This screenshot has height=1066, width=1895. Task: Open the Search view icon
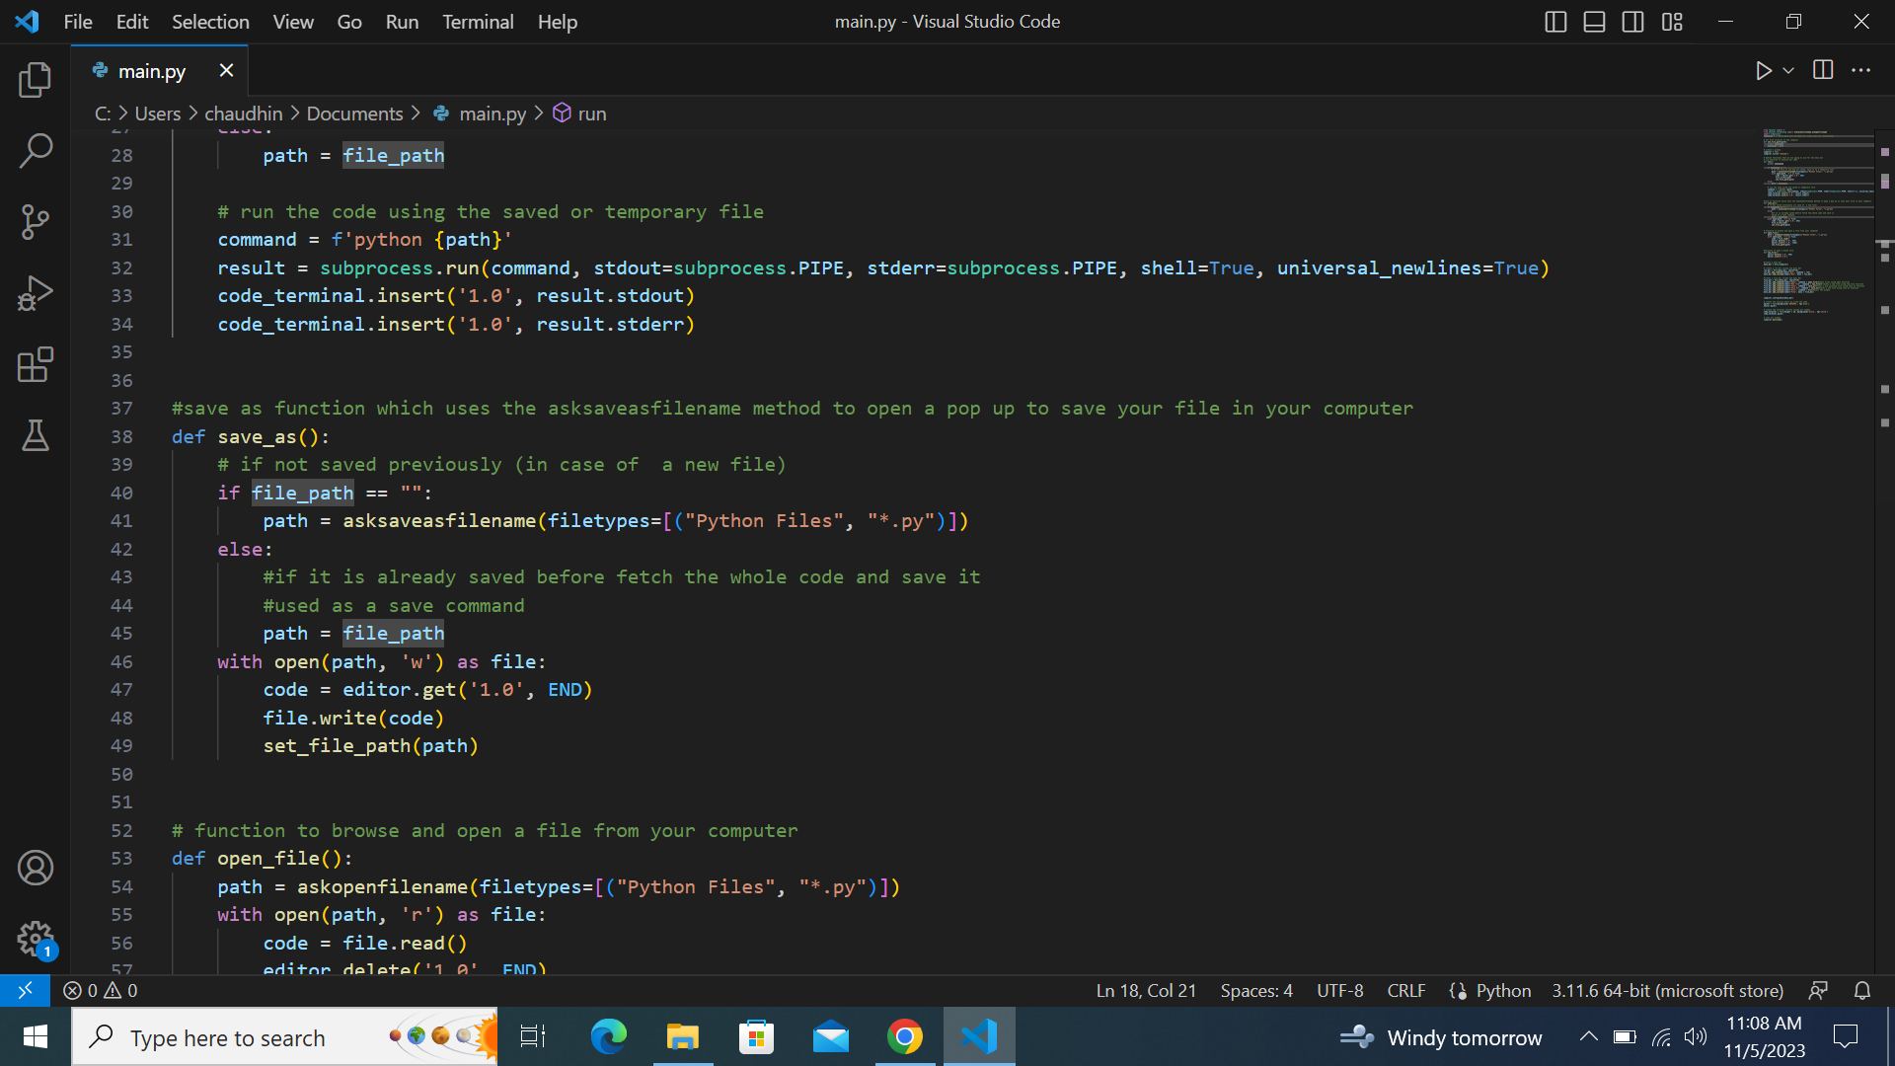click(x=36, y=151)
